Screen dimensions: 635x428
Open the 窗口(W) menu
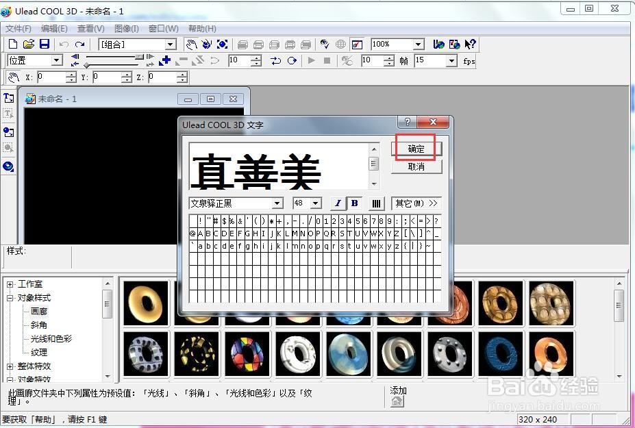[163, 29]
